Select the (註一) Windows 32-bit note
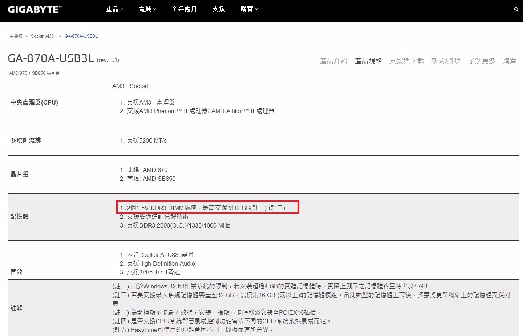The image size is (525, 336). pos(272,286)
